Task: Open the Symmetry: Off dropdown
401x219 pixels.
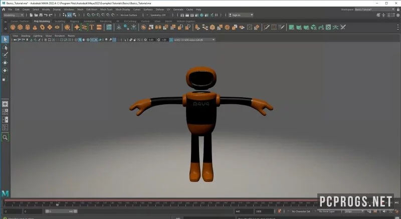Action: click(158, 15)
